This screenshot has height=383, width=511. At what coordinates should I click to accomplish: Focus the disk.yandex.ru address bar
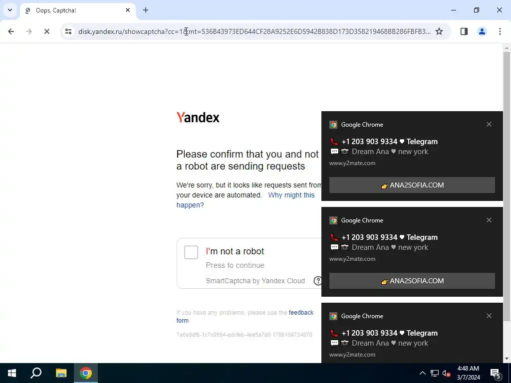coord(254,31)
